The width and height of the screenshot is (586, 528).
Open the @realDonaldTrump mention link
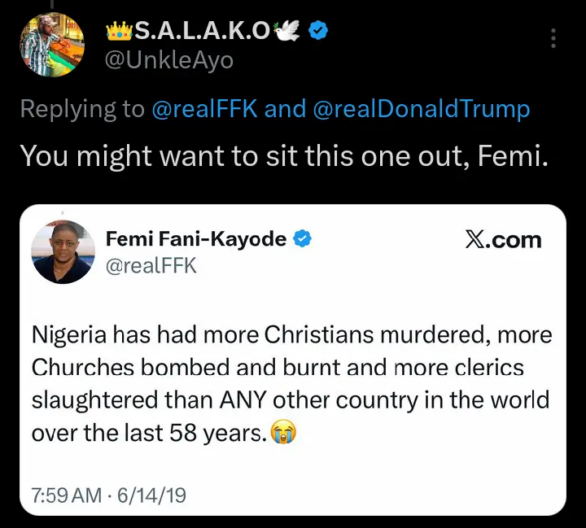421,108
